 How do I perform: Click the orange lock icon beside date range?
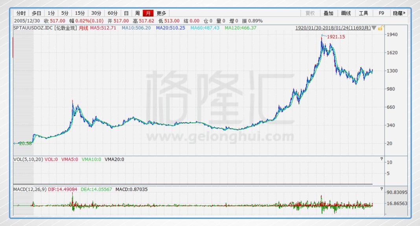(380, 28)
